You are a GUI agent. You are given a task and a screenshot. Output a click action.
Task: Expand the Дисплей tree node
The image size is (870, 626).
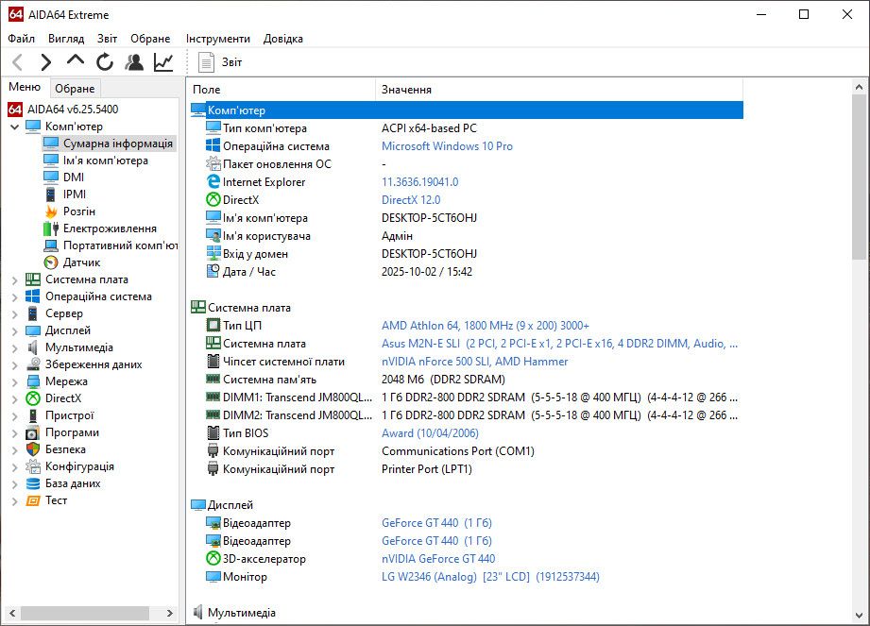coord(15,331)
